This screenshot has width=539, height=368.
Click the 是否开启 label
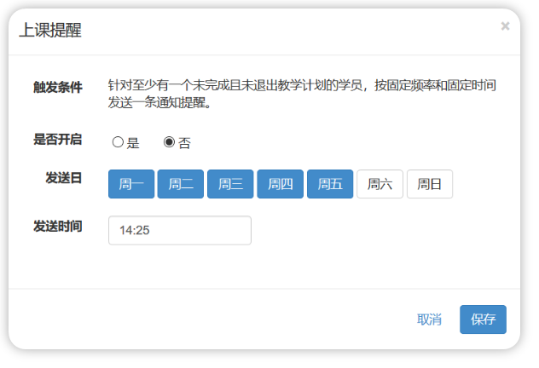point(58,139)
